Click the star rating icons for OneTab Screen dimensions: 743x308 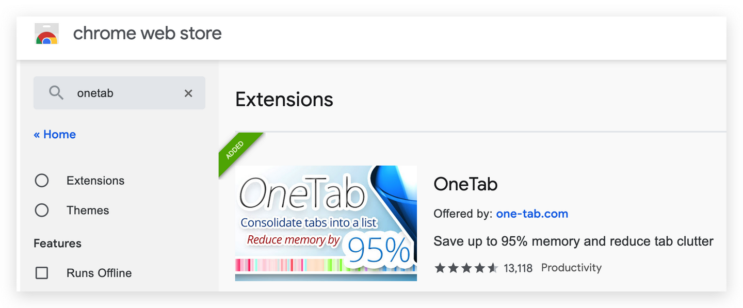465,268
